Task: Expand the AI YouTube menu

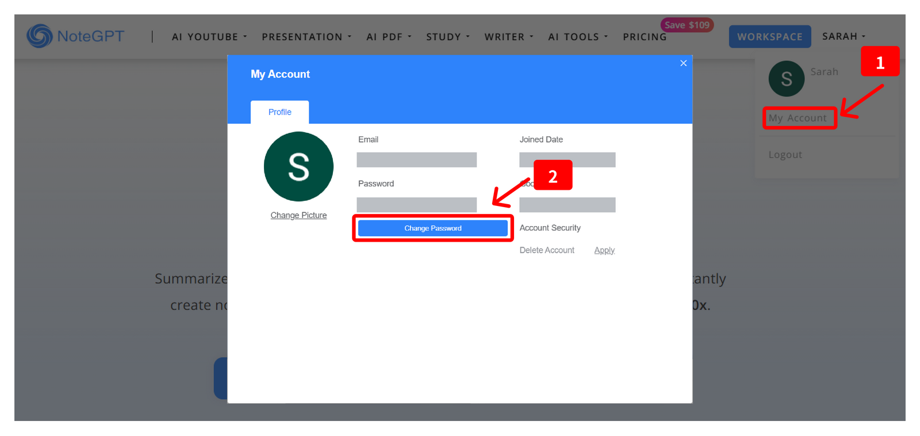Action: pos(209,37)
